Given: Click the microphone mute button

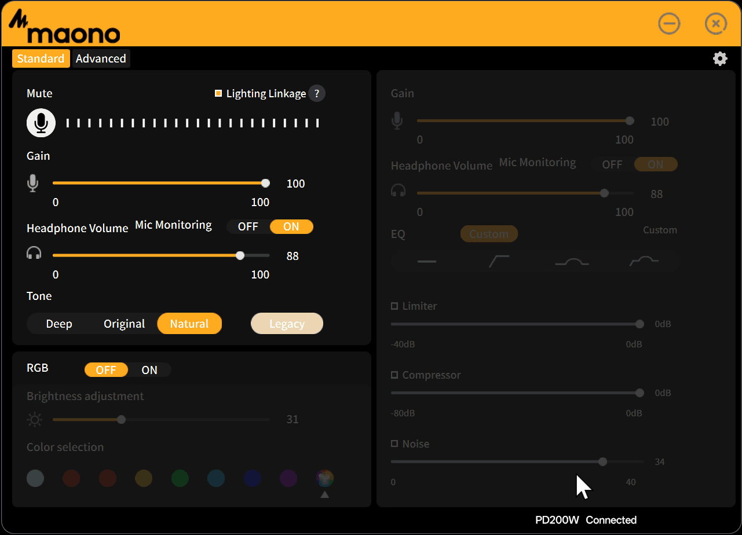Looking at the screenshot, I should tap(41, 123).
